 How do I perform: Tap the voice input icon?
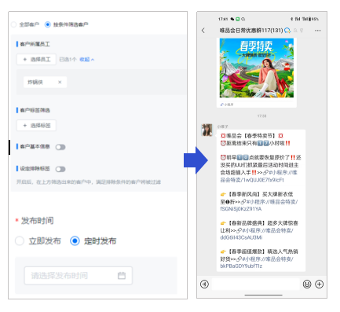(x=204, y=284)
